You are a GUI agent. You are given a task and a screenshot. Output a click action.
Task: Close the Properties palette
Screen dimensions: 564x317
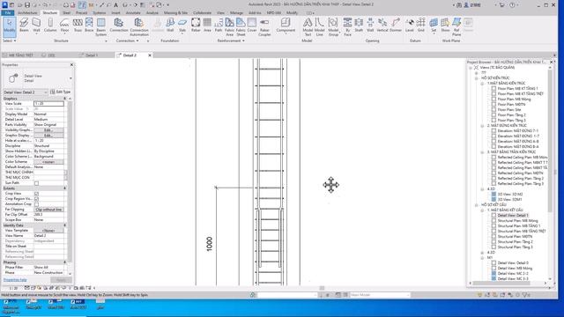[71, 64]
